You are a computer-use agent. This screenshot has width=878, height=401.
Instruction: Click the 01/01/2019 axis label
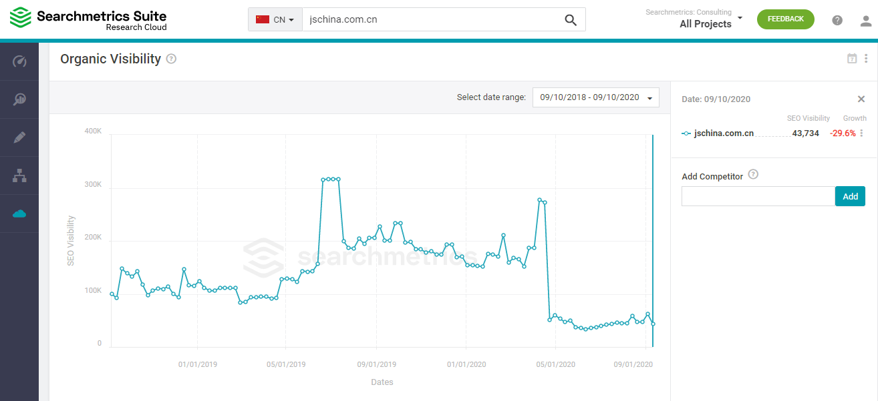click(x=197, y=364)
